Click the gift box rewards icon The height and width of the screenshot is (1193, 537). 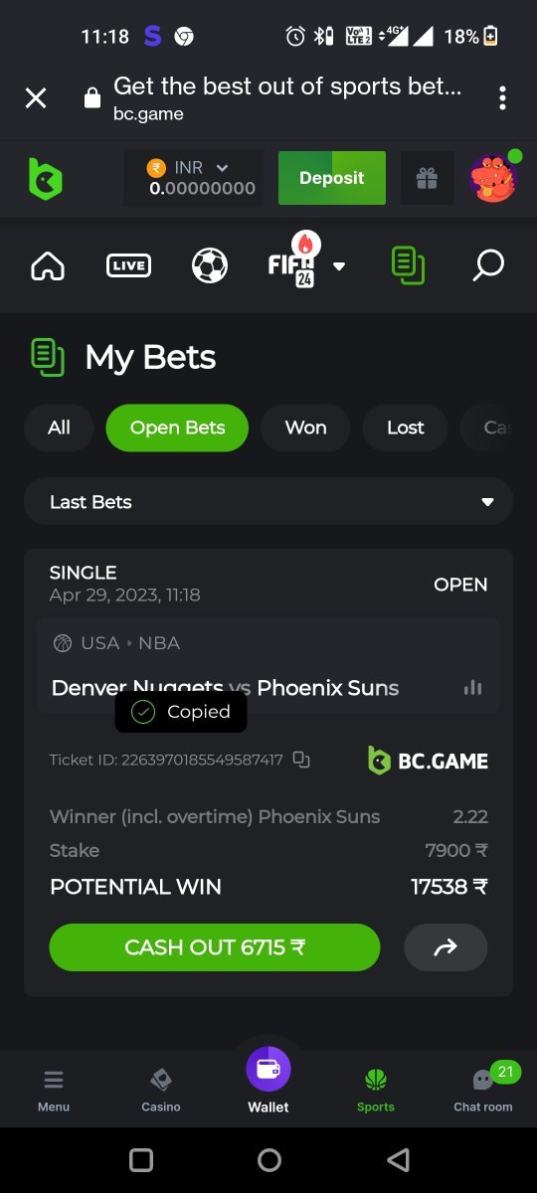pos(427,178)
